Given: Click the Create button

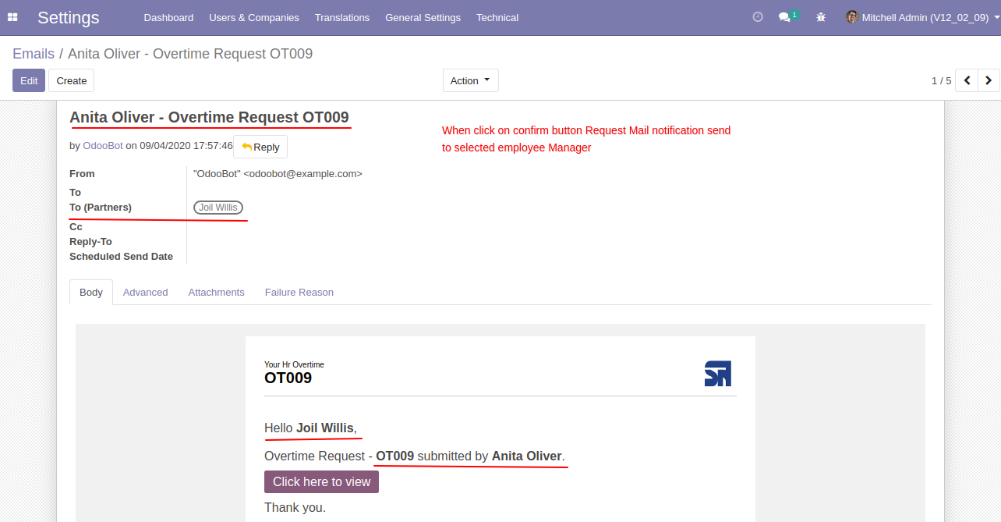Looking at the screenshot, I should [x=72, y=80].
